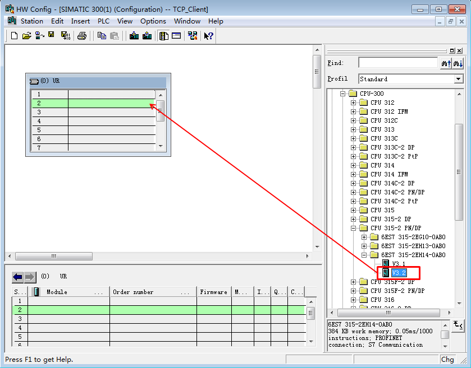Click the Order number column header
The width and height of the screenshot is (471, 368).
[153, 292]
